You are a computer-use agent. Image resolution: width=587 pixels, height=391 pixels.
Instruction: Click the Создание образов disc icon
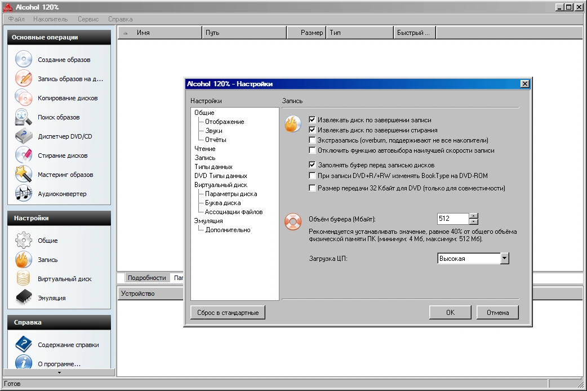point(23,59)
